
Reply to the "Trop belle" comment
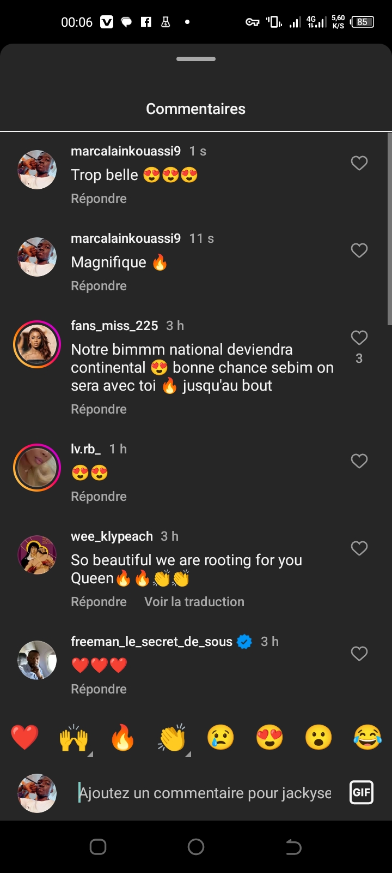[99, 199]
